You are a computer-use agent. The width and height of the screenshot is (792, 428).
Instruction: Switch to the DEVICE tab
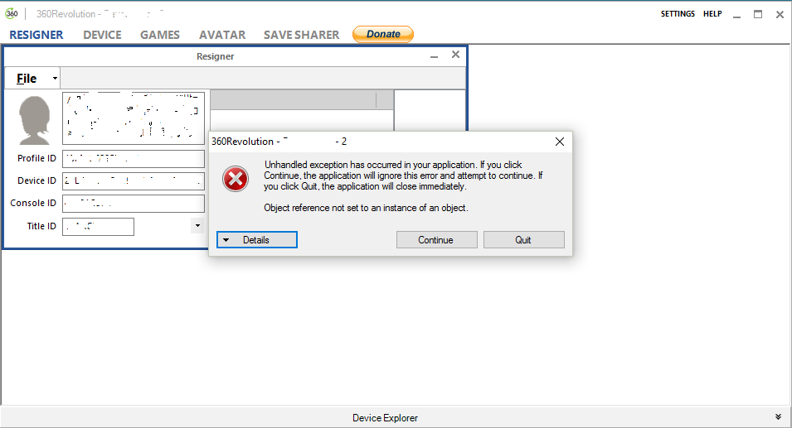point(102,35)
